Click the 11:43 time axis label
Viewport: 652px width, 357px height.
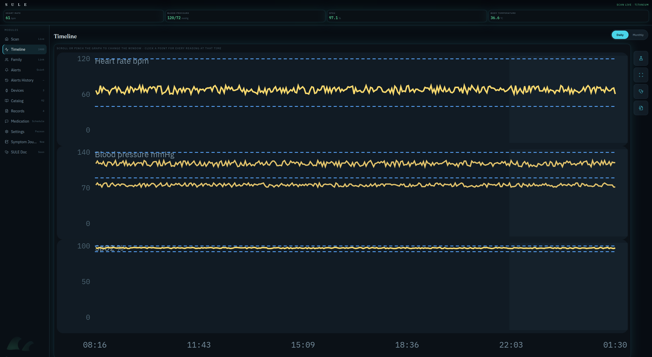point(199,345)
